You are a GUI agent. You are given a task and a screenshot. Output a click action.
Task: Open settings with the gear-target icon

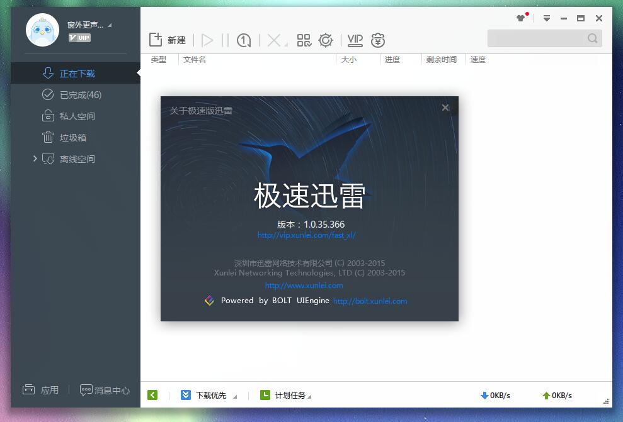coord(326,40)
